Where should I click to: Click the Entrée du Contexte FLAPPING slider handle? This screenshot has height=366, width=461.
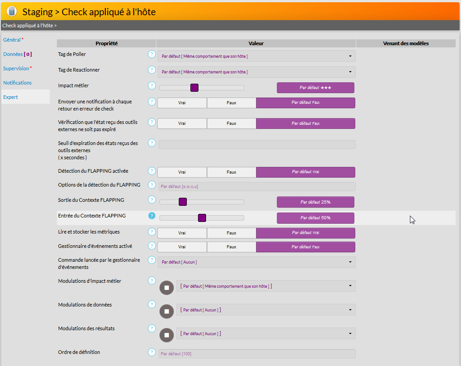click(202, 218)
